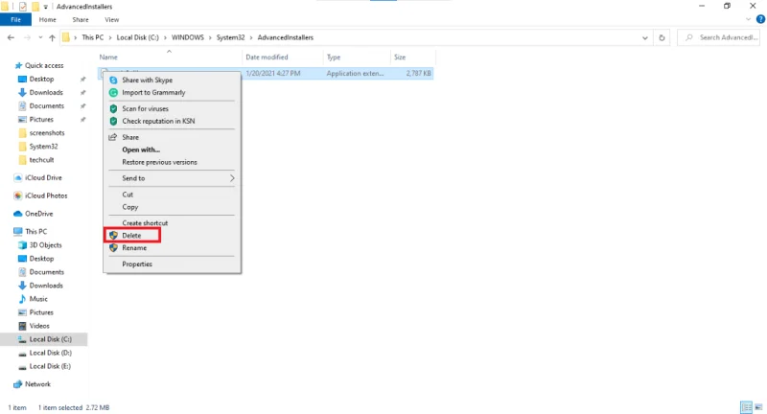This screenshot has height=414, width=767.
Task: Click the Refresh button near address bar
Action: (x=662, y=37)
